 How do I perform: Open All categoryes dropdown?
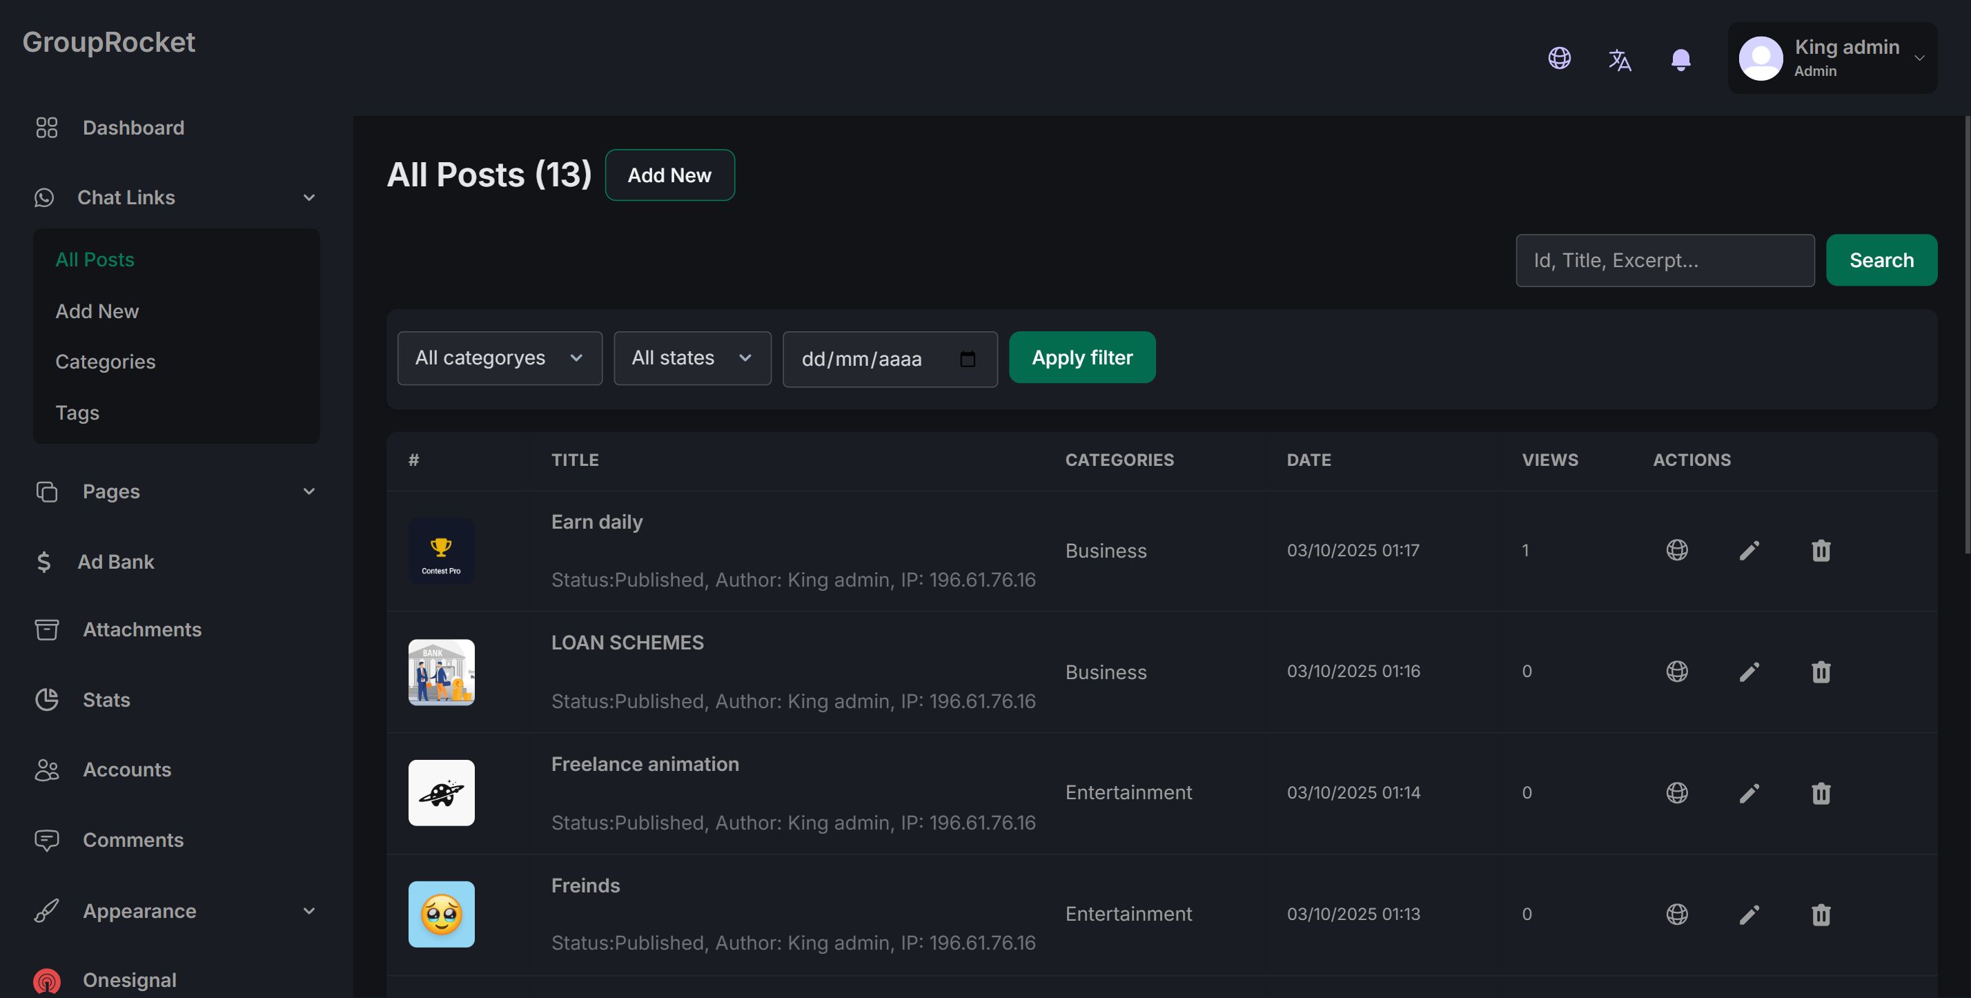click(499, 358)
